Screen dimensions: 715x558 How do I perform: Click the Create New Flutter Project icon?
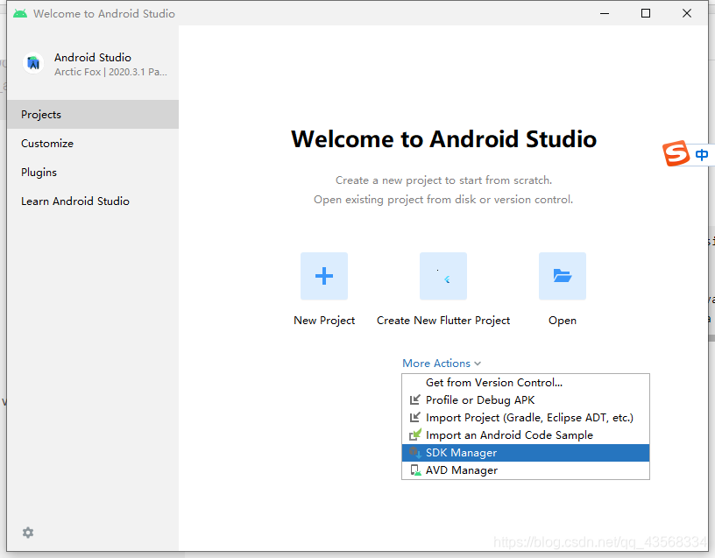tap(443, 276)
